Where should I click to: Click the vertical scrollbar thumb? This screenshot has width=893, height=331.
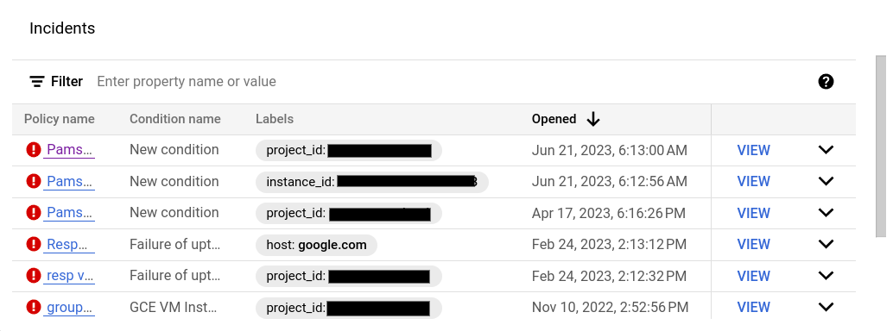coord(881,147)
